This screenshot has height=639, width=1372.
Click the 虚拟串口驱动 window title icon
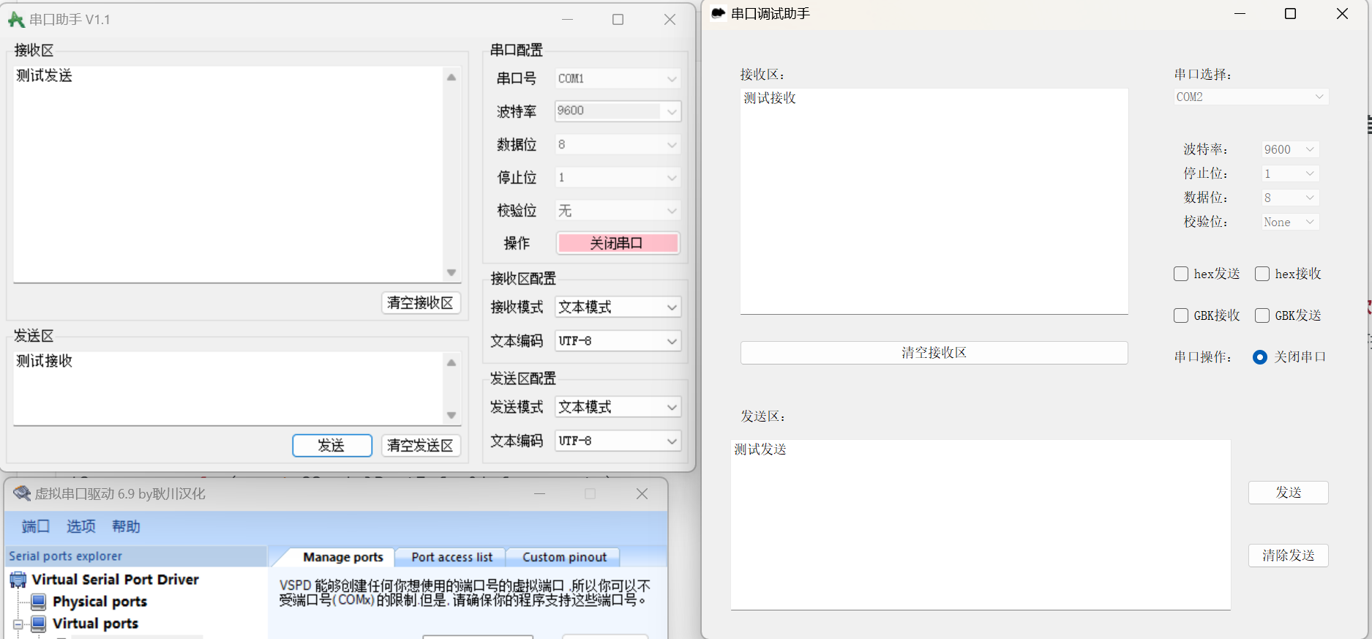coord(22,494)
